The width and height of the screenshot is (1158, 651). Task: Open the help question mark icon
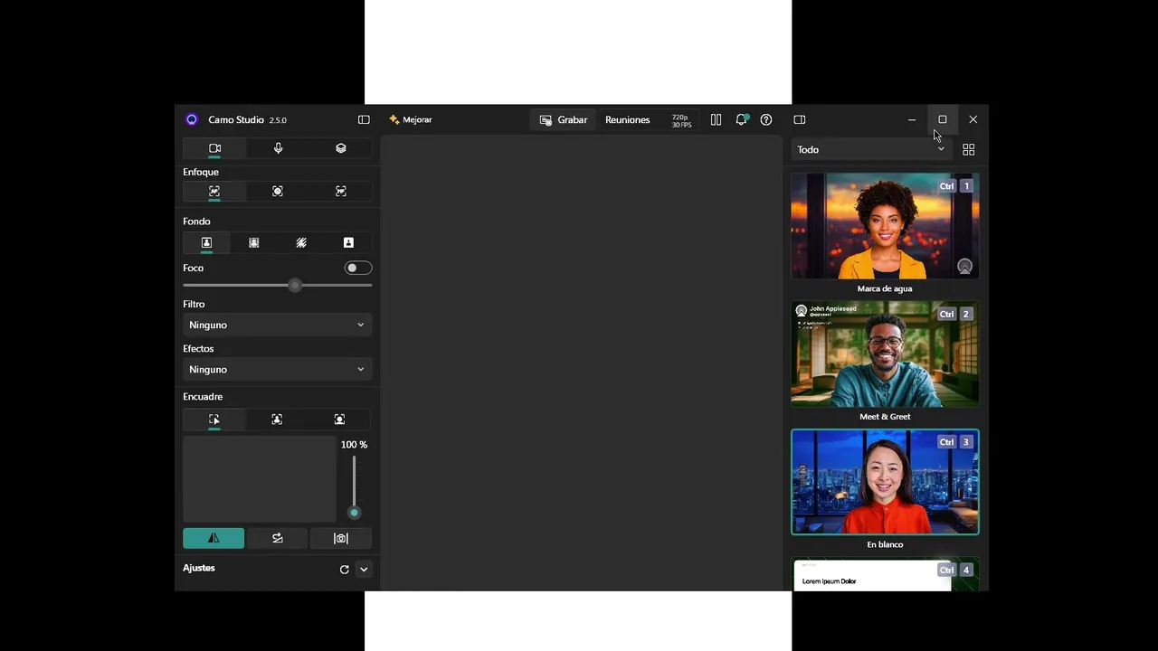(766, 119)
